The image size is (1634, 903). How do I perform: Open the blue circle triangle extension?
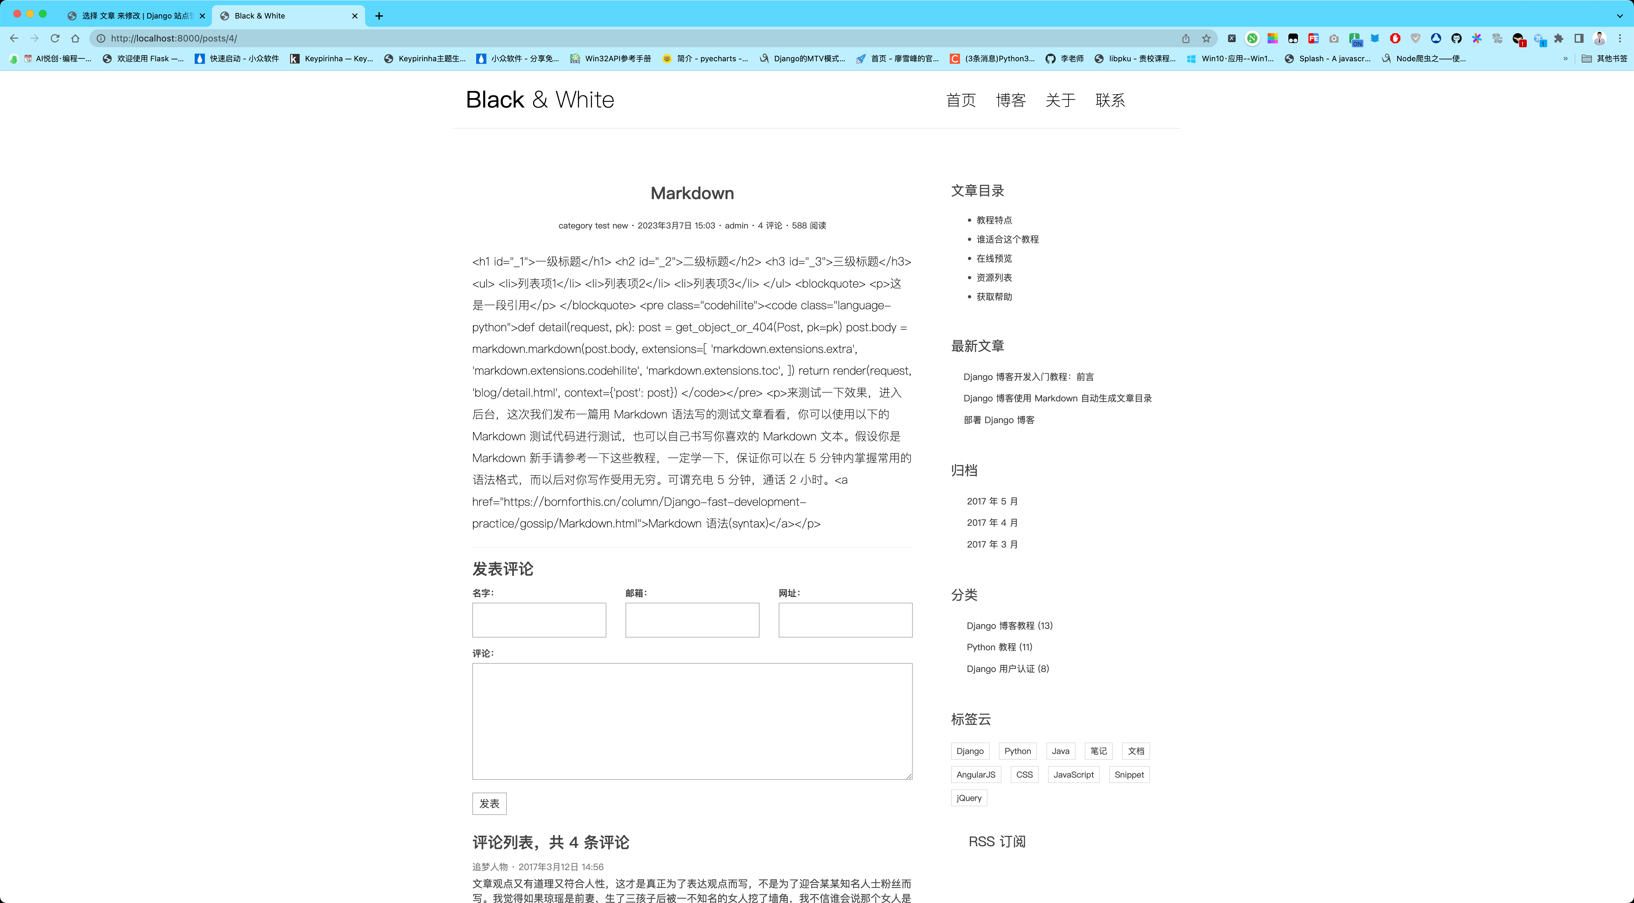click(x=1436, y=38)
